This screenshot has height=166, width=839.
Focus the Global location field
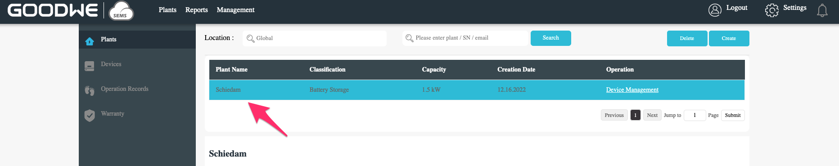tap(315, 38)
